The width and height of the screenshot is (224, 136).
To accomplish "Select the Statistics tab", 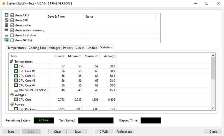I will tap(106, 47).
